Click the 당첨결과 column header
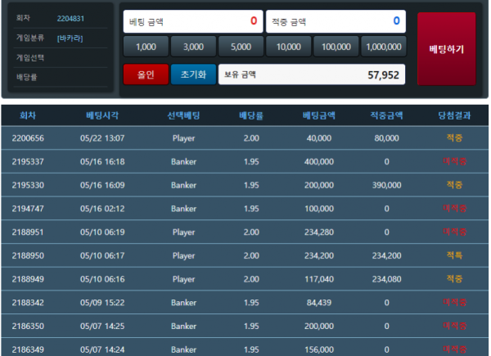 [454, 115]
